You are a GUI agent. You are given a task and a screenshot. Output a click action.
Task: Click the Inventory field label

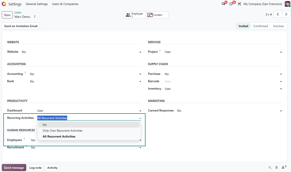pos(155,89)
